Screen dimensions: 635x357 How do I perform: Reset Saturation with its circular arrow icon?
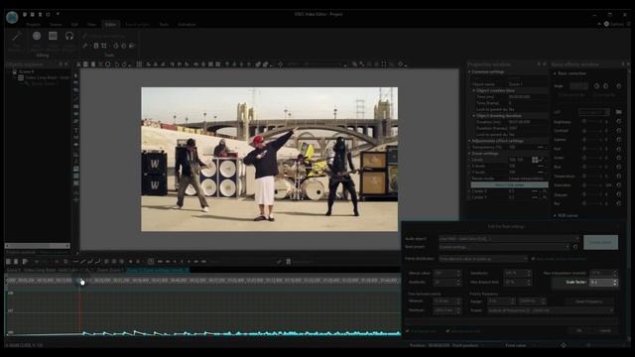[619, 185]
